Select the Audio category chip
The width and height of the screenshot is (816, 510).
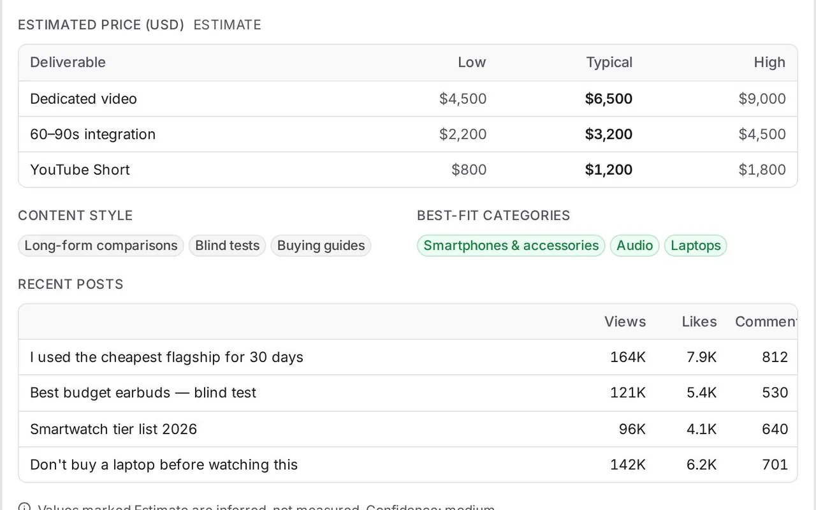click(x=634, y=245)
